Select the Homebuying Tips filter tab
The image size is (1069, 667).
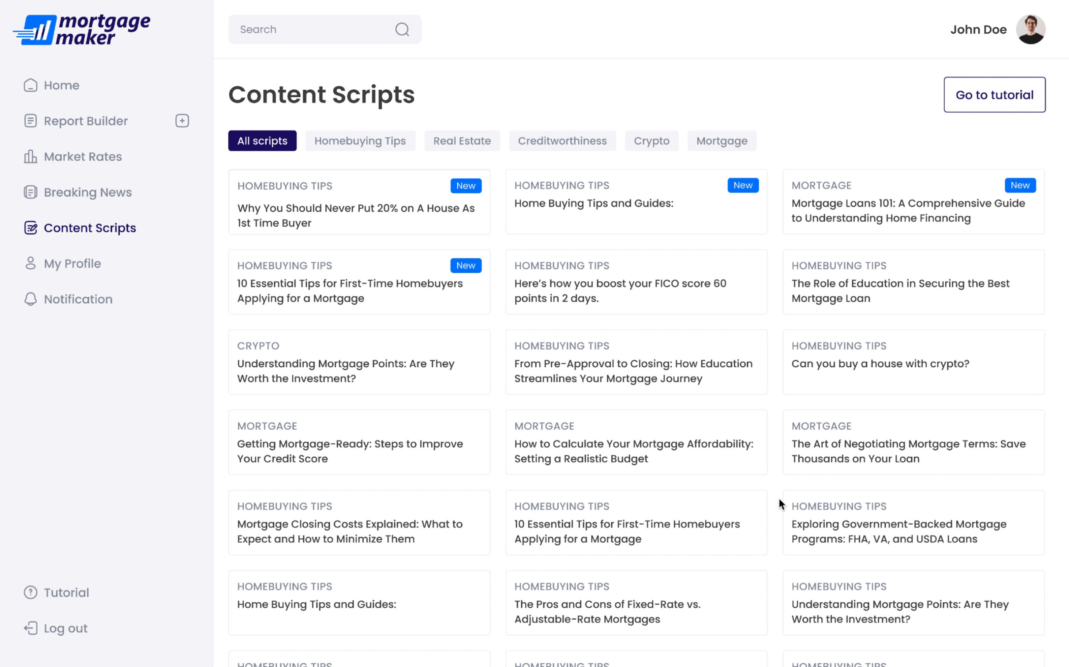(360, 141)
